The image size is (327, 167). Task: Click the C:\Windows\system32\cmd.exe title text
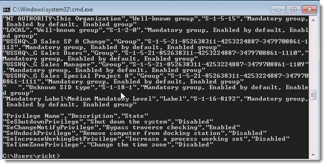point(53,9)
